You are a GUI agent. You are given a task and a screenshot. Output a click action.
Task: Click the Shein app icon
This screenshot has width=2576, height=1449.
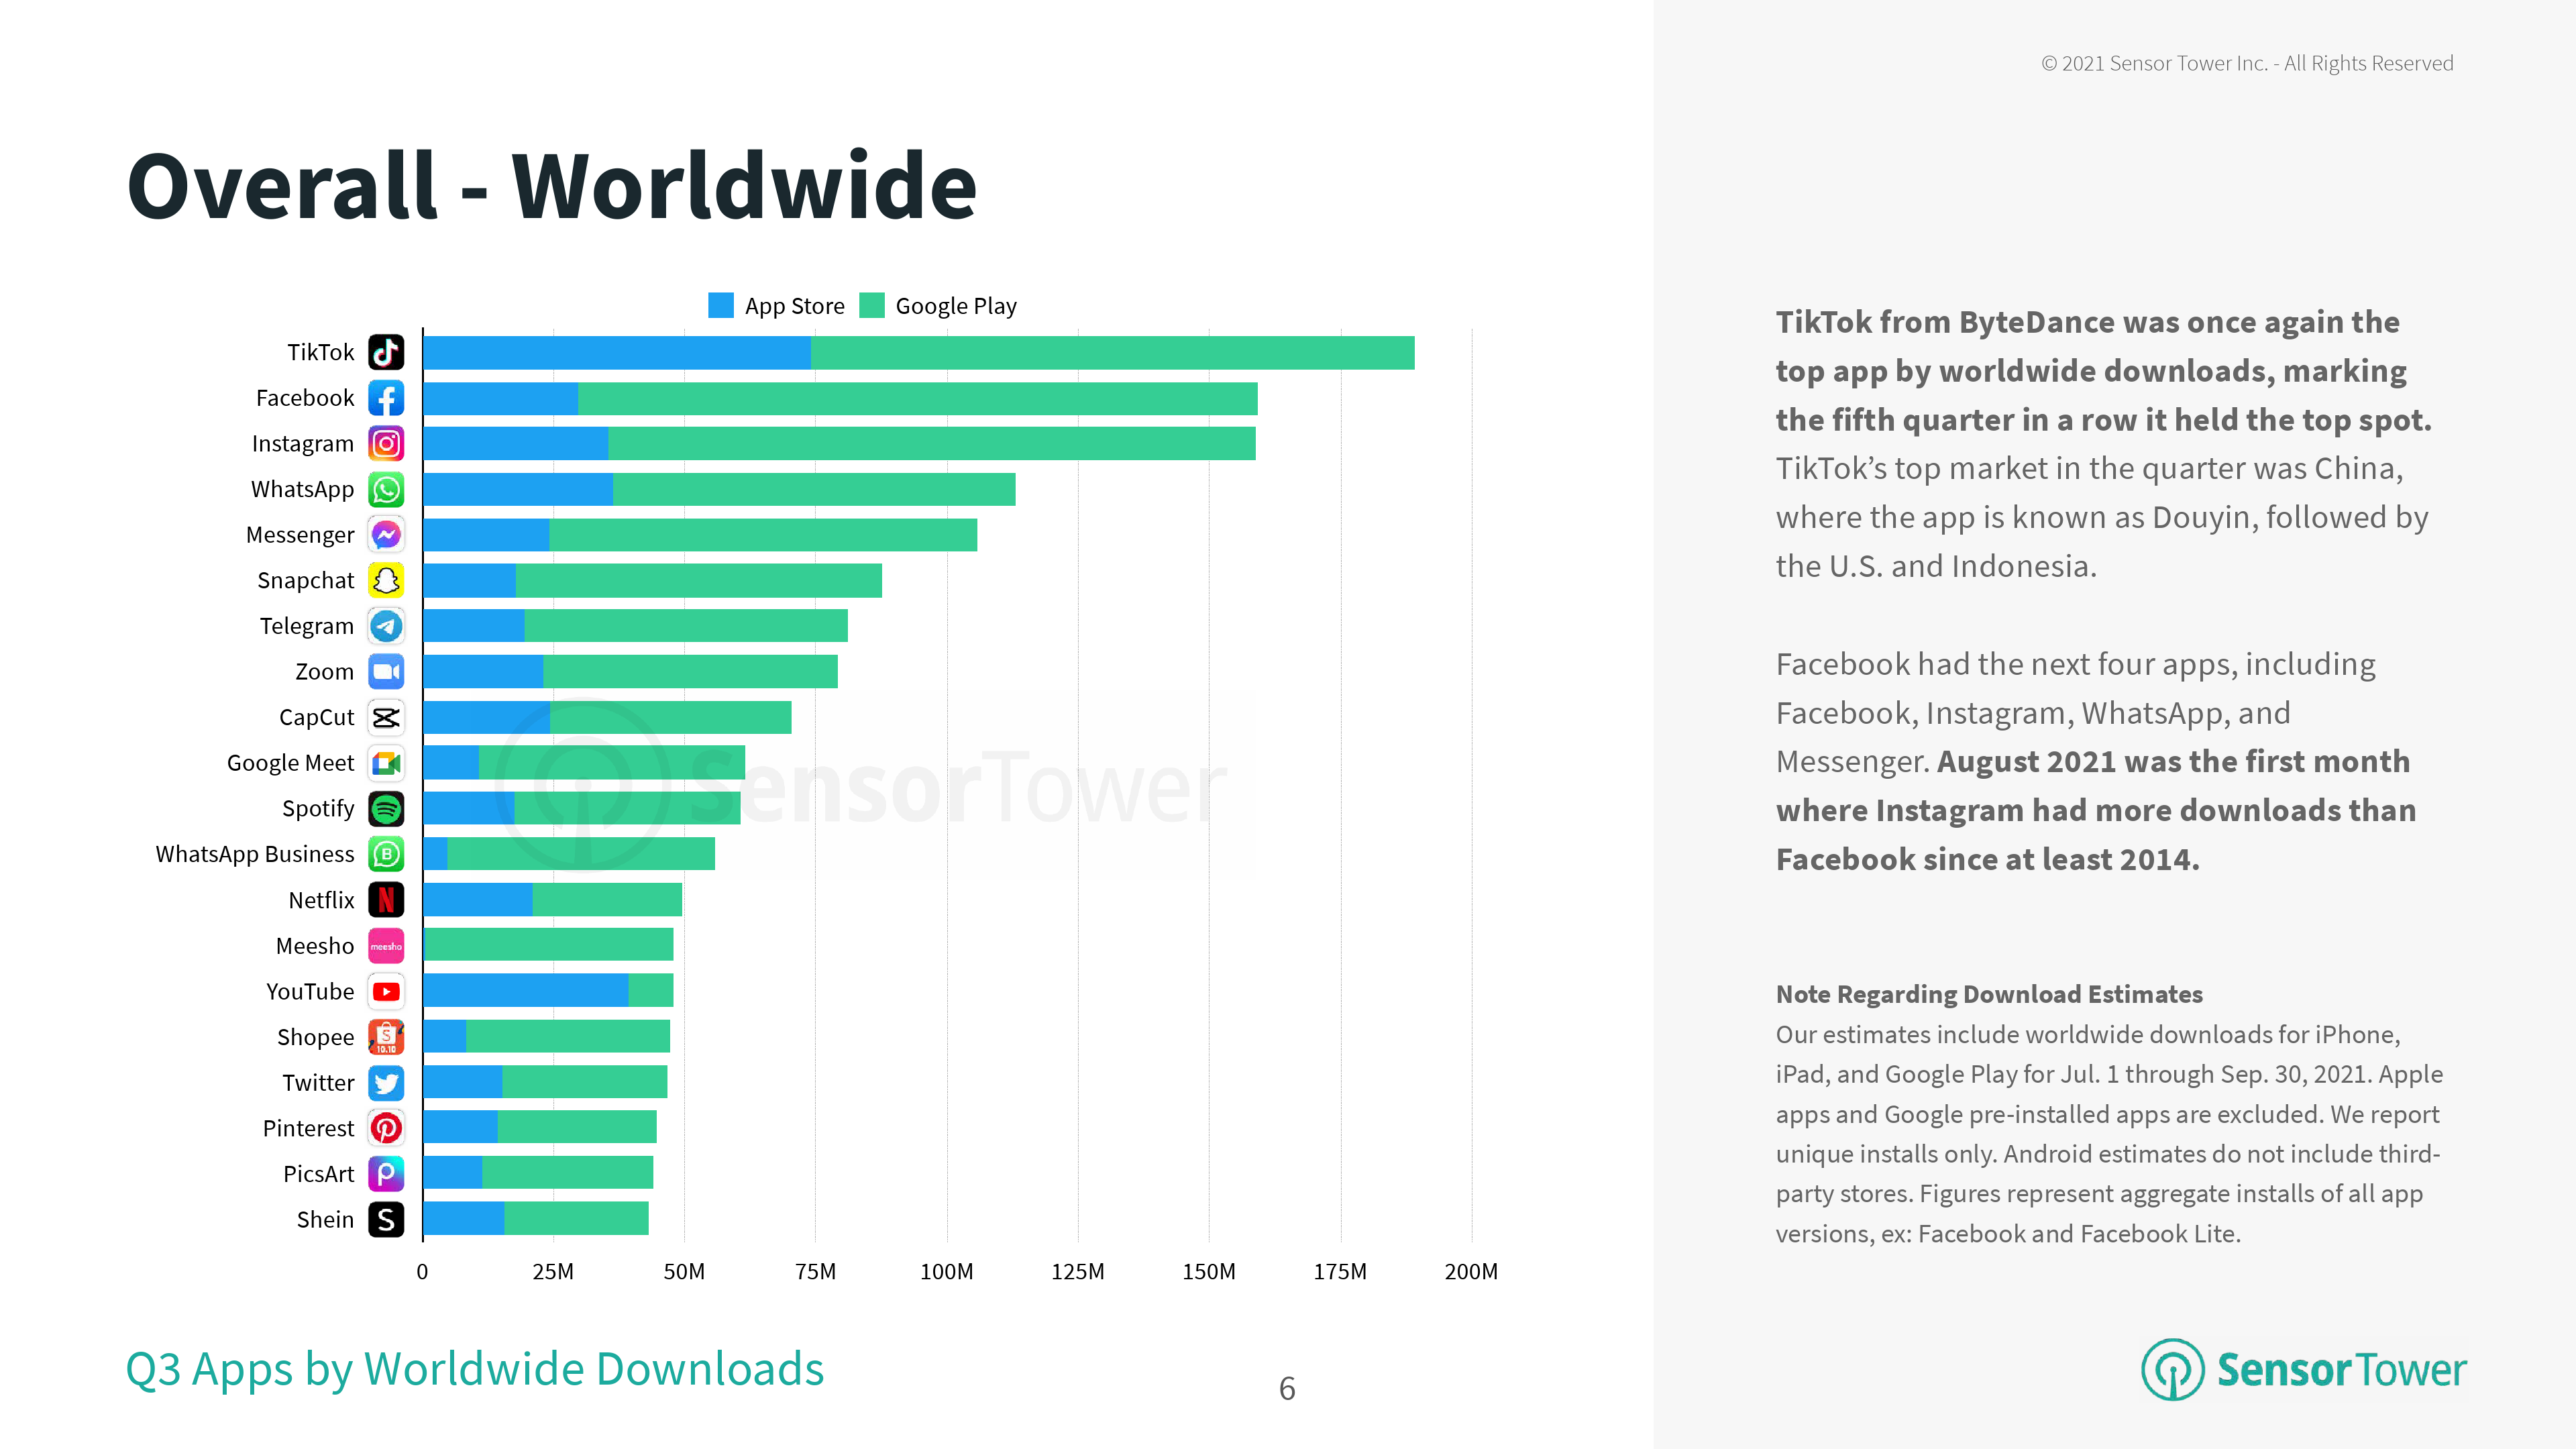[x=386, y=1219]
